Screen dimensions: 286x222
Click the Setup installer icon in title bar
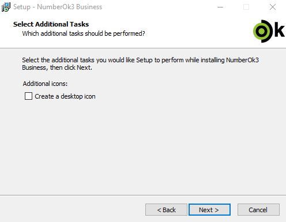(6, 7)
